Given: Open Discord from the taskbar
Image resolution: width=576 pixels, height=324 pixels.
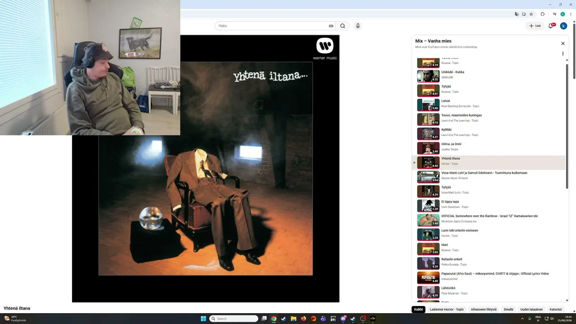Looking at the screenshot, I should (343, 319).
